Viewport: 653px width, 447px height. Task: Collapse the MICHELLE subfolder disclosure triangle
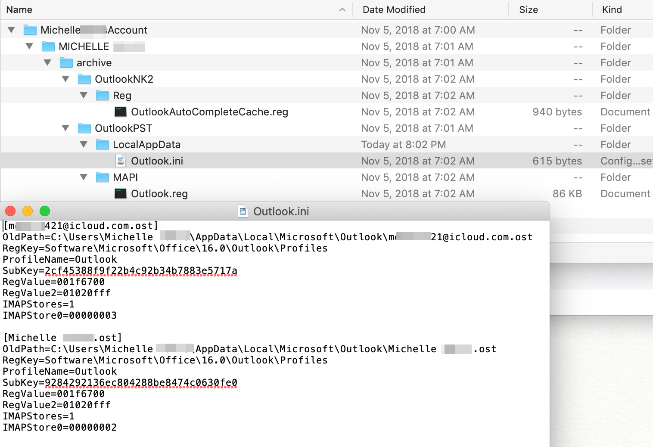click(29, 46)
